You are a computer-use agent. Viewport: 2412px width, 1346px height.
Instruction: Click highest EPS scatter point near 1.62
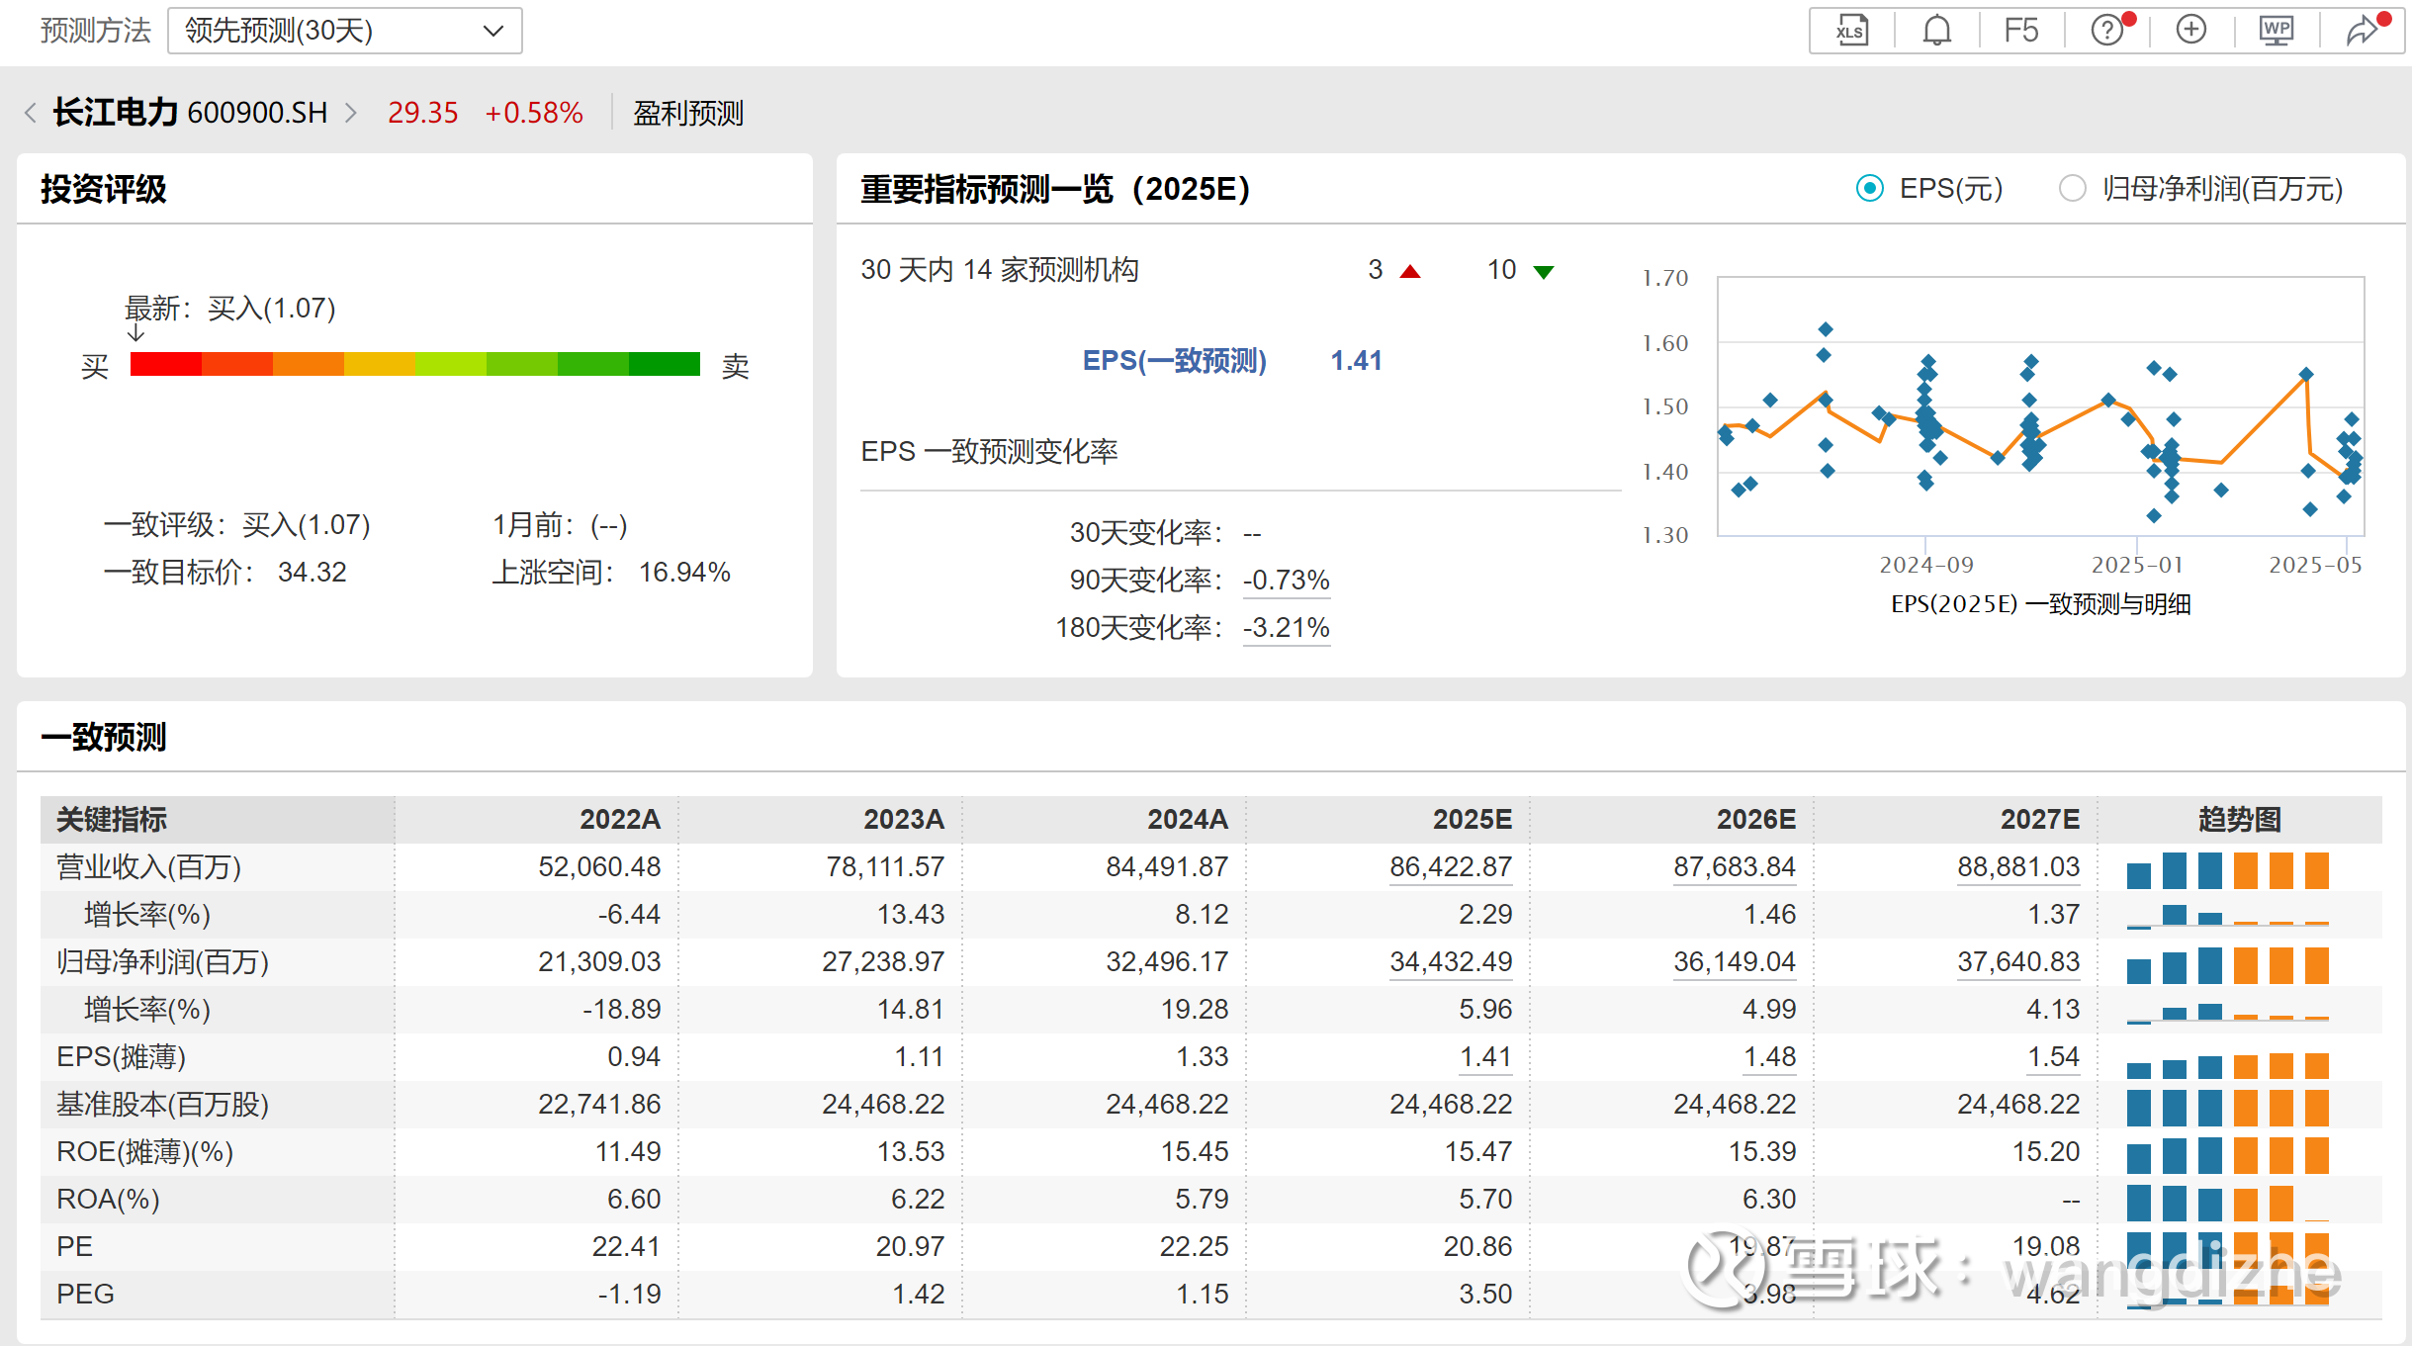point(1826,329)
